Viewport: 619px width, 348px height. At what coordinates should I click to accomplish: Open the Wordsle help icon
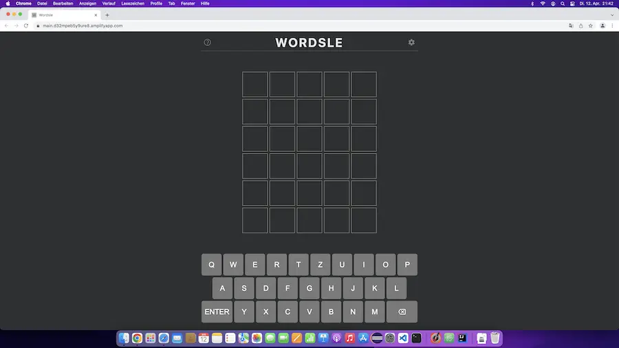pyautogui.click(x=207, y=42)
